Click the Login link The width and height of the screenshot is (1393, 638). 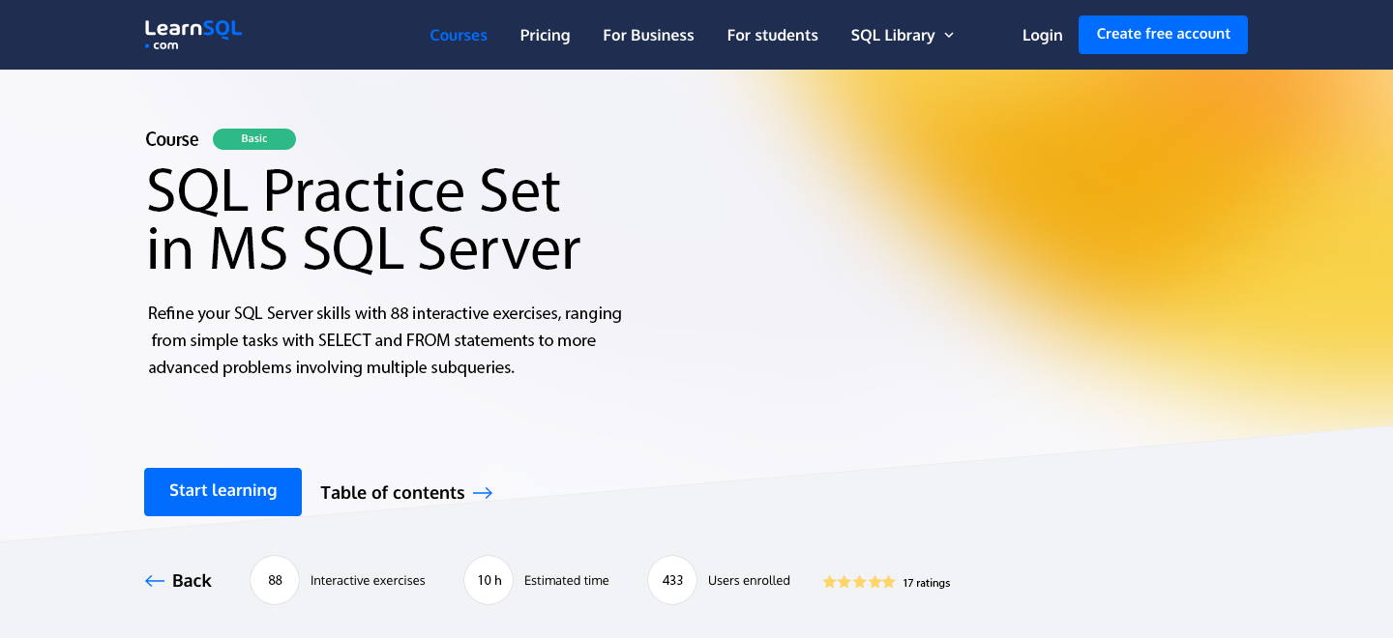tap(1042, 35)
